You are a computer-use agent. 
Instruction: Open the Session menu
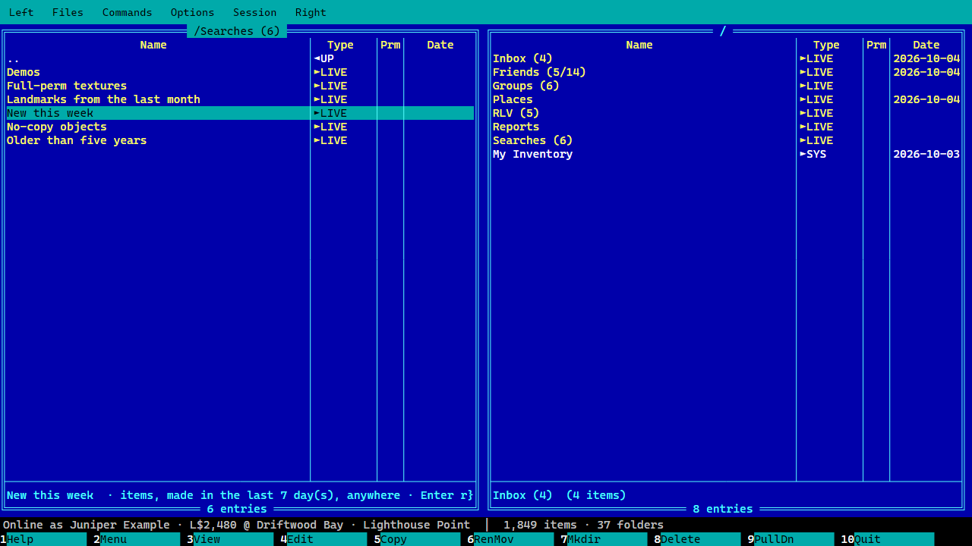pyautogui.click(x=254, y=12)
